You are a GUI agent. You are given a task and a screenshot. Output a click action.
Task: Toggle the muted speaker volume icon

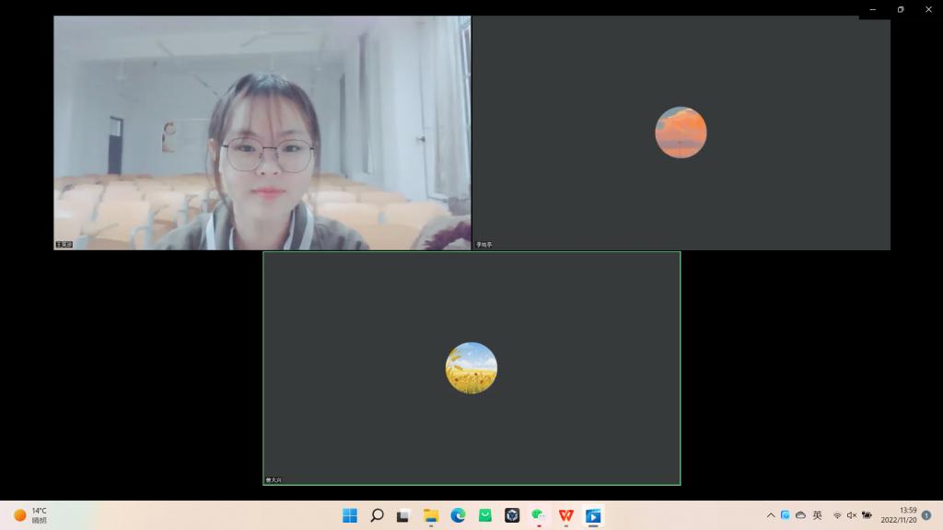(x=852, y=515)
